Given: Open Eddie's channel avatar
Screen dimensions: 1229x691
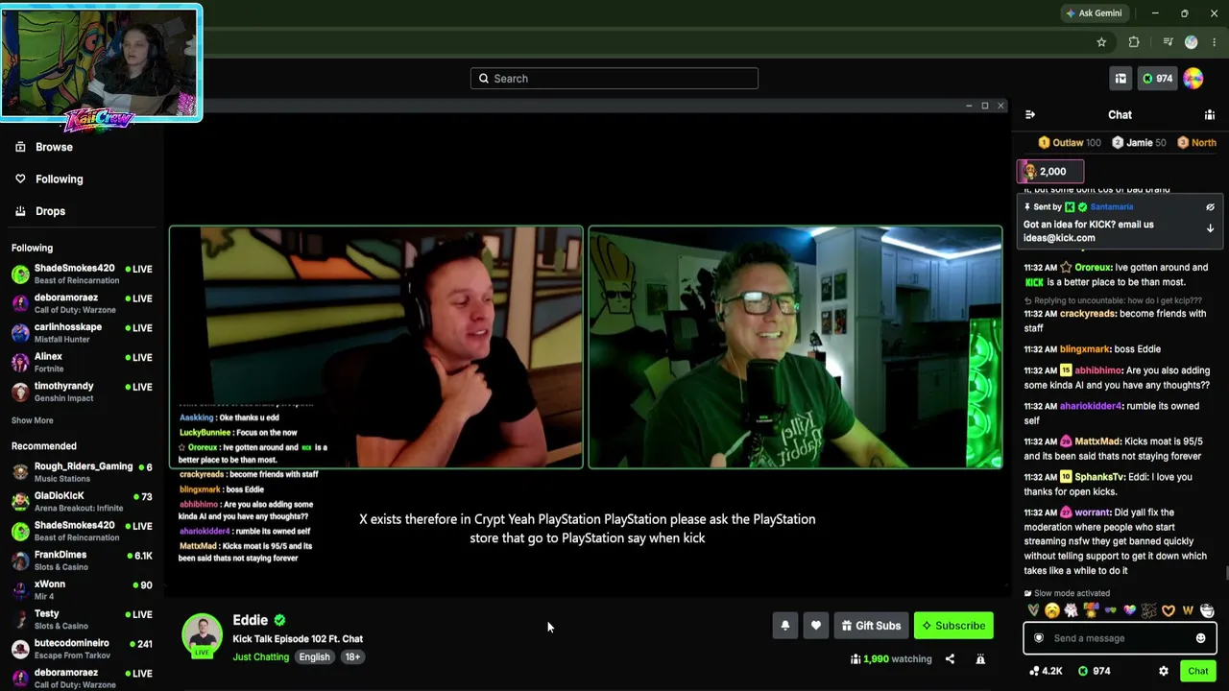Looking at the screenshot, I should tap(203, 634).
